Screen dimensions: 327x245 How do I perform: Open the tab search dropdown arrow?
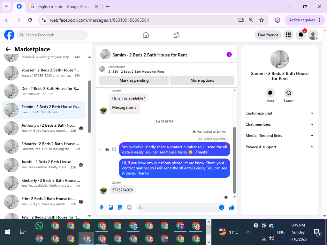coord(6,6)
